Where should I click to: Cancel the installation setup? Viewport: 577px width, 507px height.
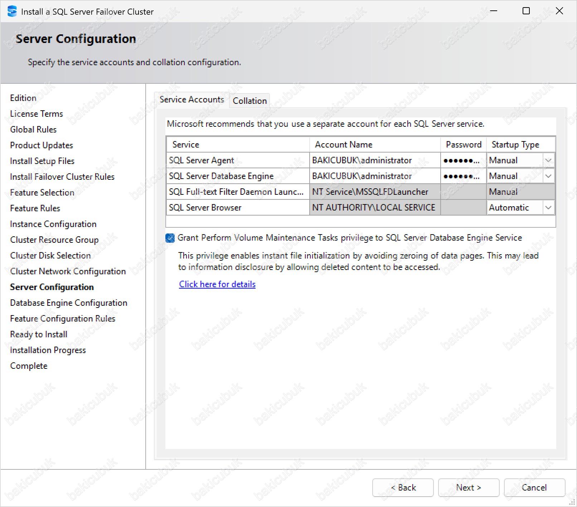point(534,488)
